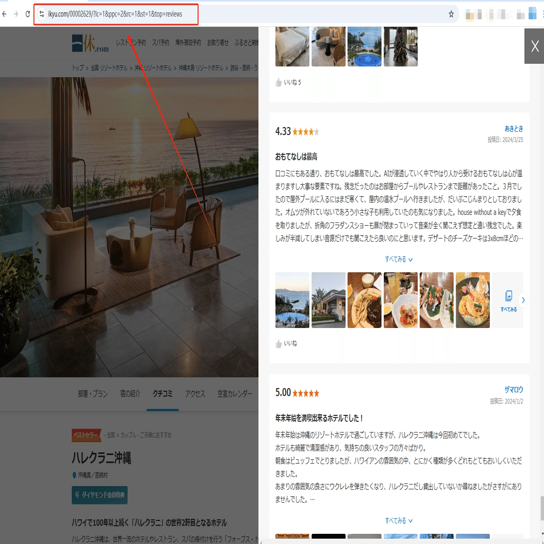The height and width of the screenshot is (544, 544).
Task: Click the 一休.com logo
Action: point(90,43)
